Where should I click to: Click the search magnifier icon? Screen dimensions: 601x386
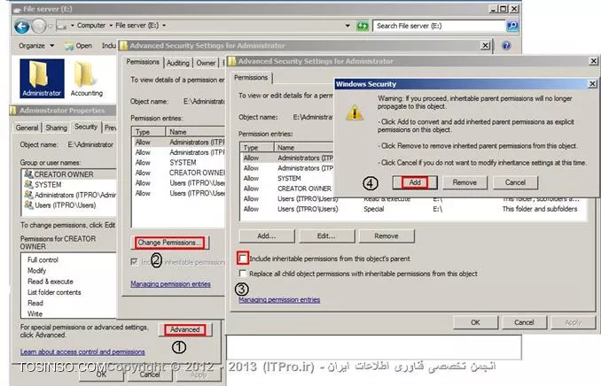pyautogui.click(x=512, y=26)
